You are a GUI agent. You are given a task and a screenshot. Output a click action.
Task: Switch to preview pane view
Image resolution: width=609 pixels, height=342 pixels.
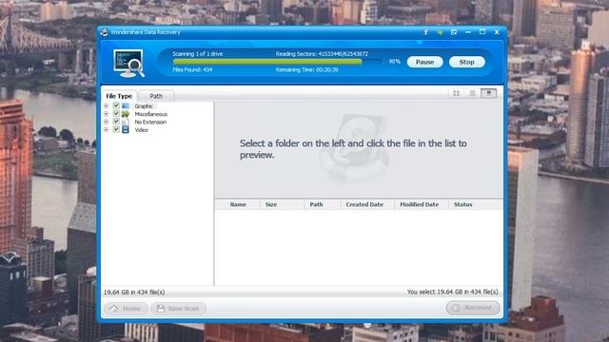pyautogui.click(x=488, y=93)
